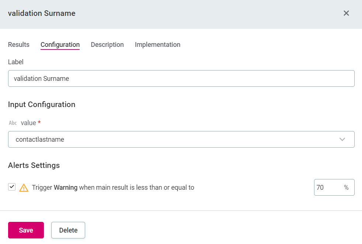Select the Configuration tab

60,45
